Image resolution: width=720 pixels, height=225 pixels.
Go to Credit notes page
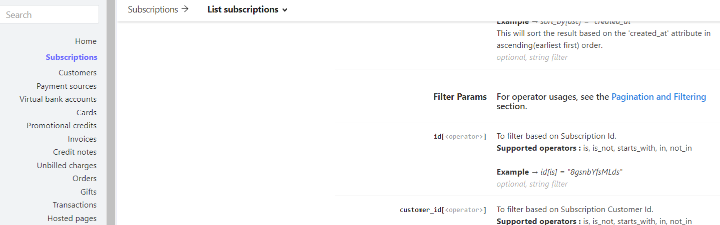(x=75, y=152)
